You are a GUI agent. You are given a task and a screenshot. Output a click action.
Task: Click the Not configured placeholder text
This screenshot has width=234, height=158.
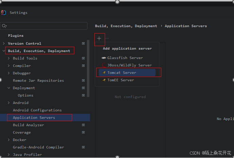(x=130, y=97)
